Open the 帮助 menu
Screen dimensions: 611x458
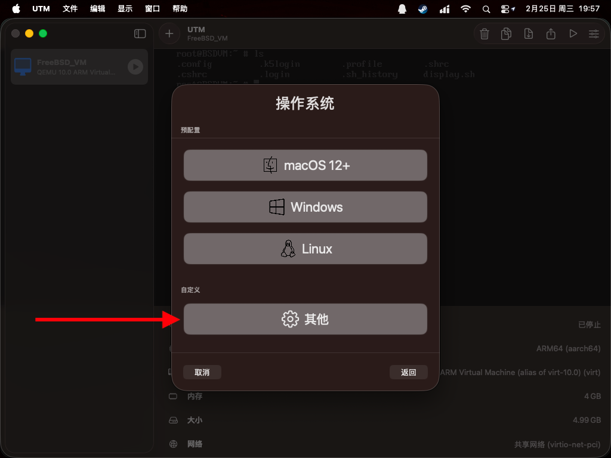pyautogui.click(x=180, y=8)
